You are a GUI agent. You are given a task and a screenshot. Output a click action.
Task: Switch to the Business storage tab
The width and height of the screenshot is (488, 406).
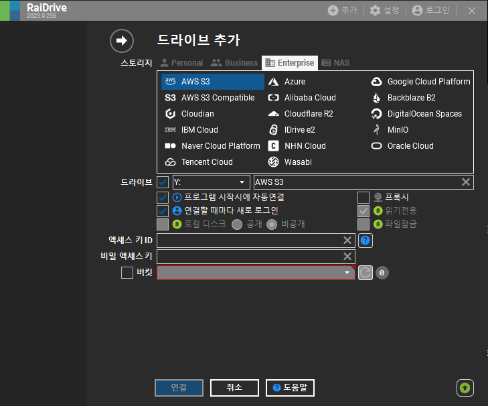point(234,63)
